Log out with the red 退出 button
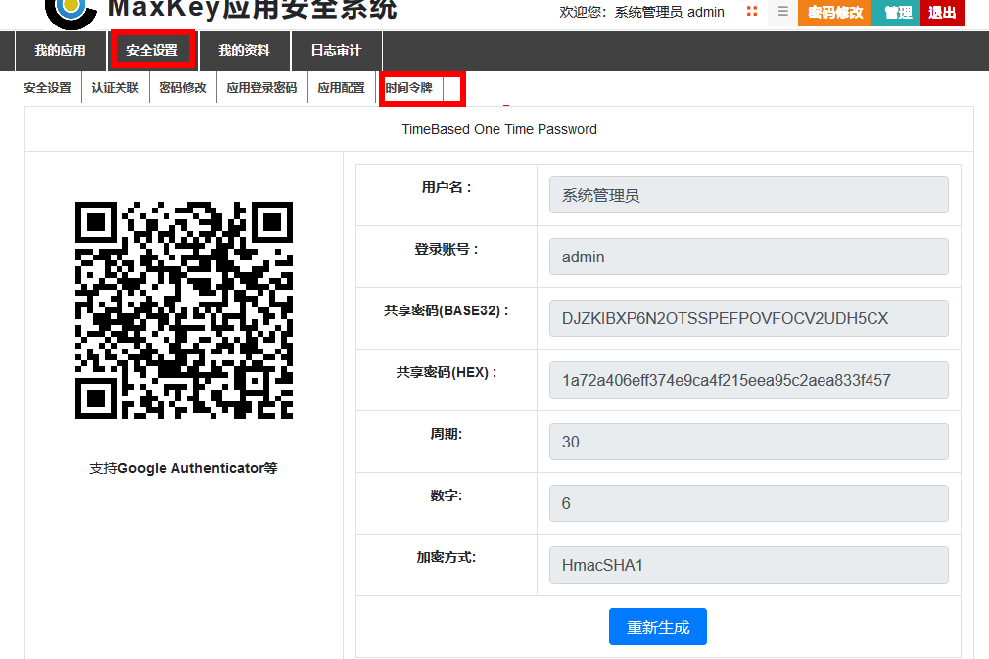989x659 pixels. point(942,13)
